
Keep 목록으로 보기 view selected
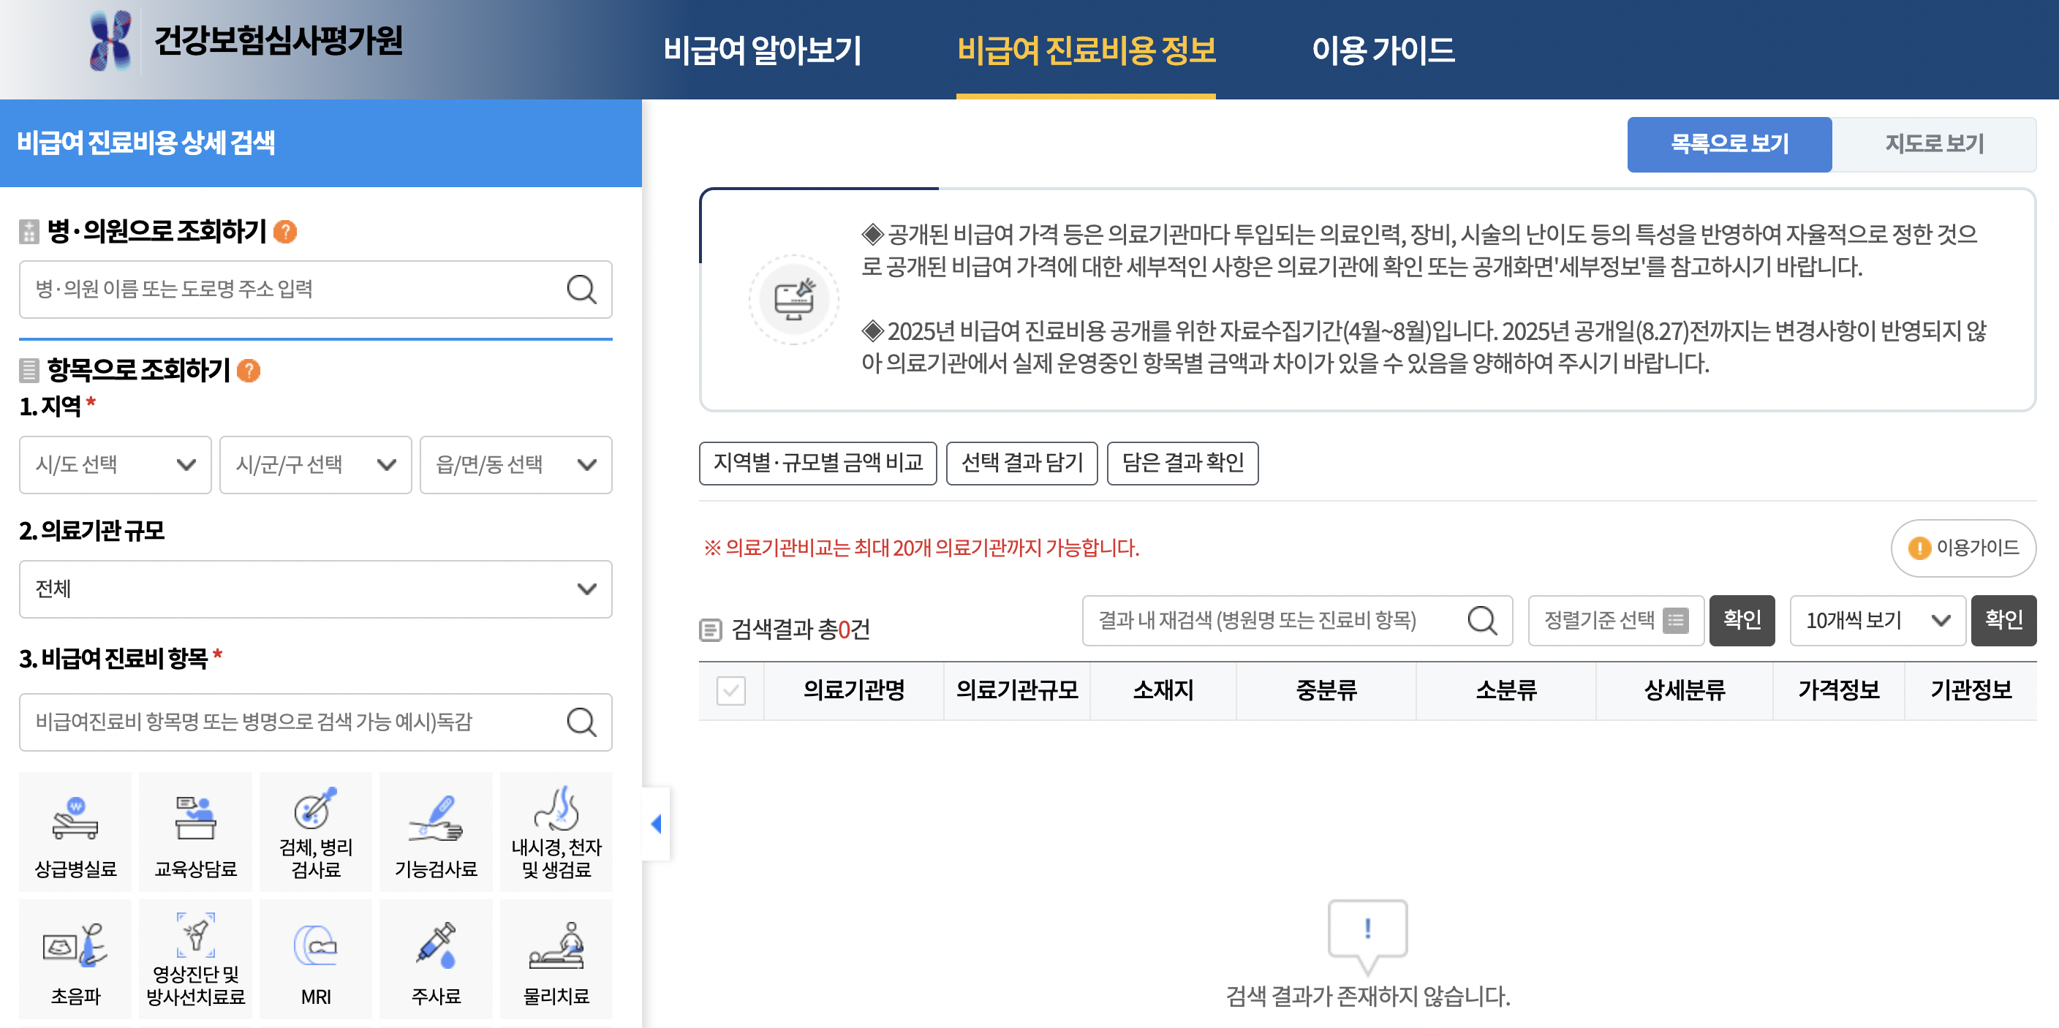click(x=1729, y=144)
